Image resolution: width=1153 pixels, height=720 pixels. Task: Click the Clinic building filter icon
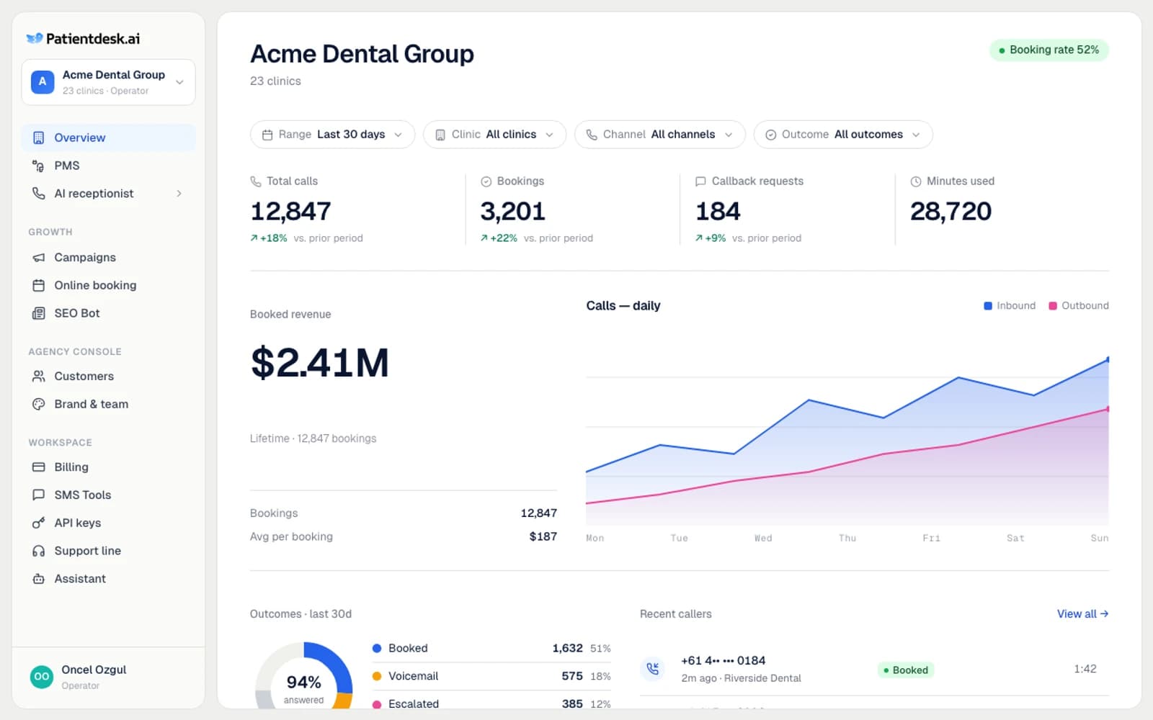click(x=440, y=135)
